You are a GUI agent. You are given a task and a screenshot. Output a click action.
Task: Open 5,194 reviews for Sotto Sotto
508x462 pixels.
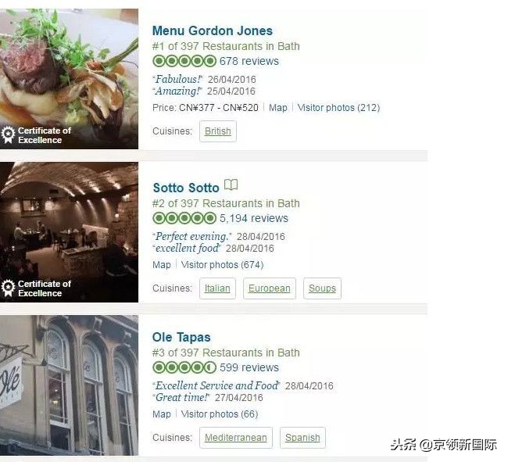(254, 218)
